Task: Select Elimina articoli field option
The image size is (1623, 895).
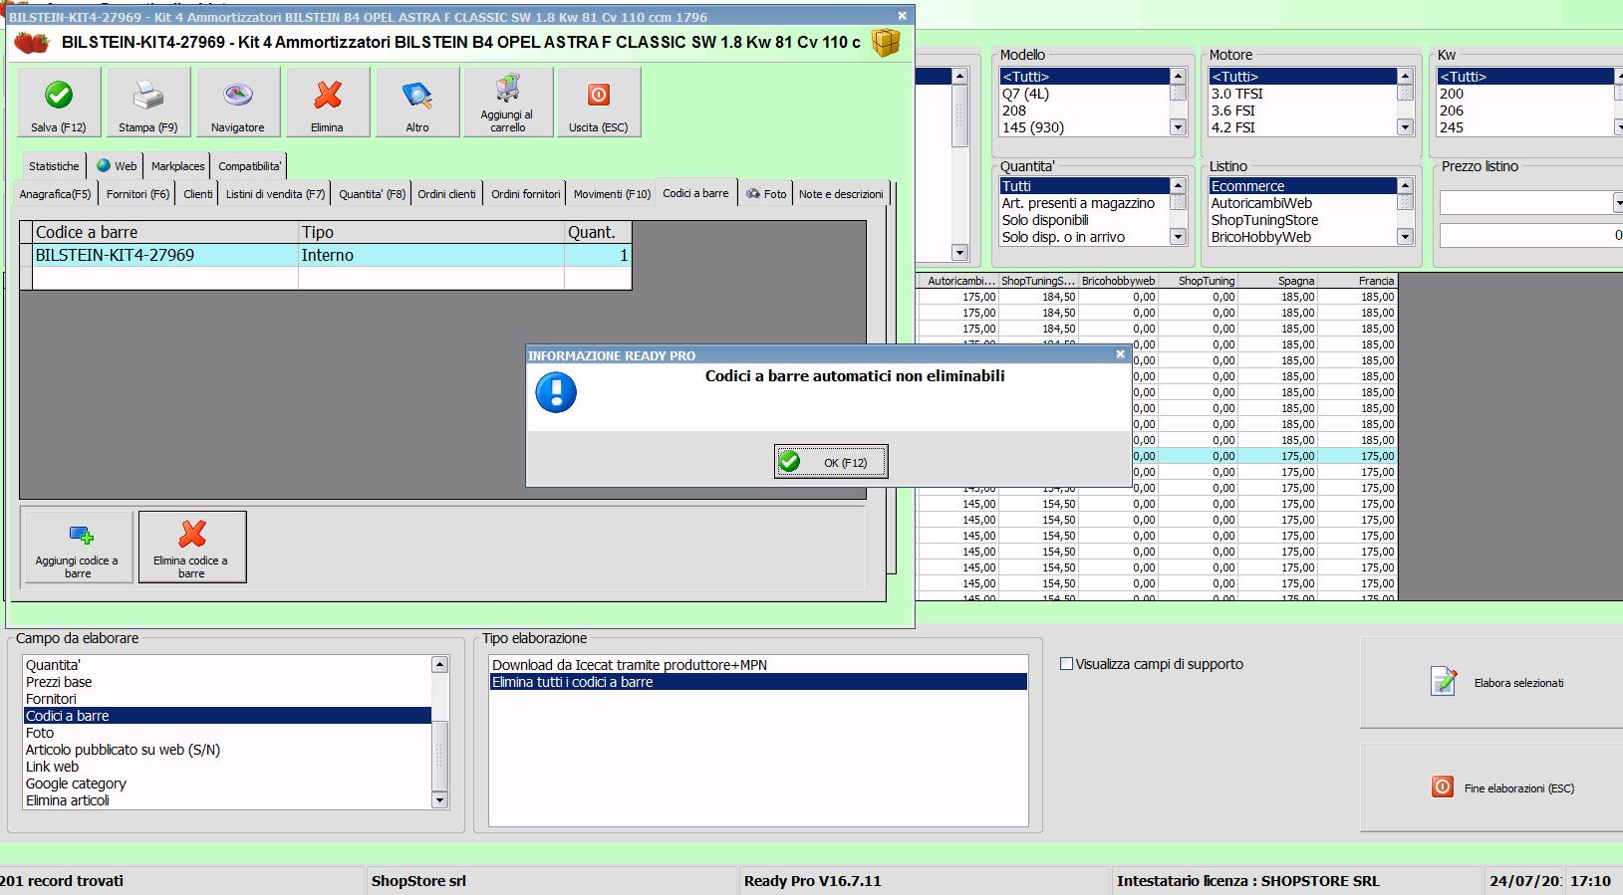Action: (227, 800)
